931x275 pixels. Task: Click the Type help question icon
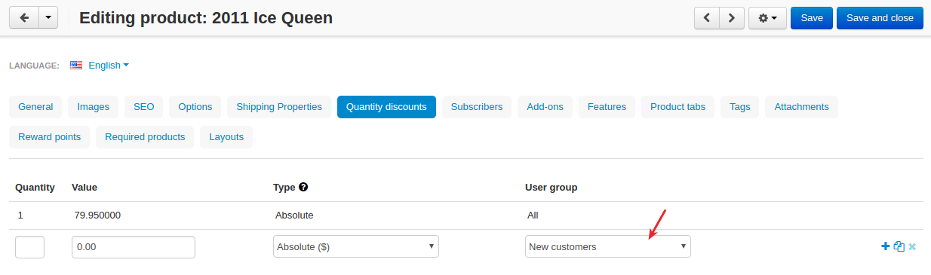coord(303,187)
